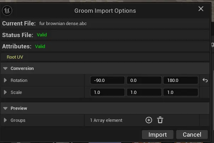
Task: Edit the Rotation Z field showing 180.0
Action: [x=180, y=80]
